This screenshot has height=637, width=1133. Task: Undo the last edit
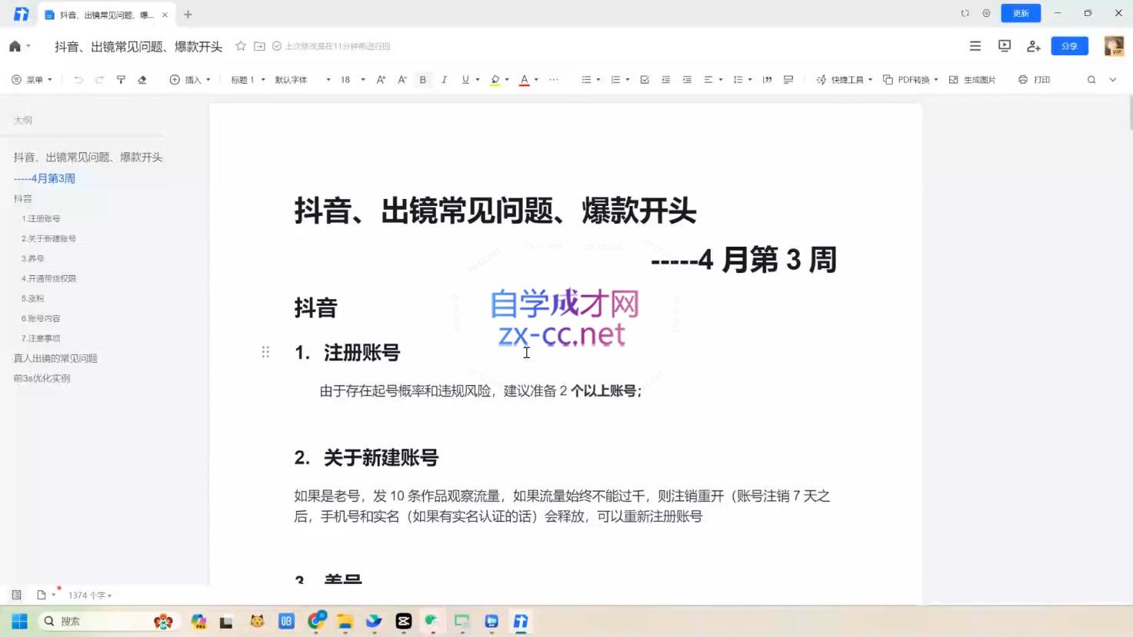[x=78, y=80]
